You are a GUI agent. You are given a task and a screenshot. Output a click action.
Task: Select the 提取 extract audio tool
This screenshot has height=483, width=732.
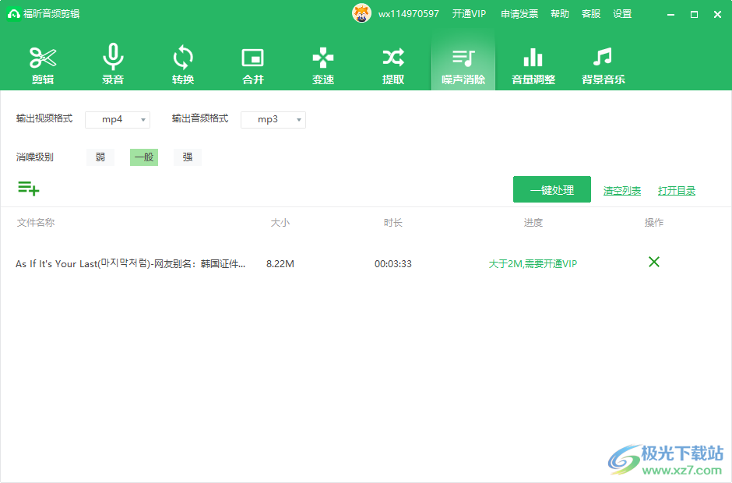pos(393,65)
